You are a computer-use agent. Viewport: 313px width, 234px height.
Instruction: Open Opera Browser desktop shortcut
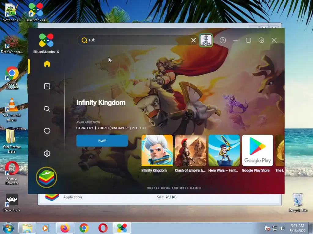pos(12,173)
